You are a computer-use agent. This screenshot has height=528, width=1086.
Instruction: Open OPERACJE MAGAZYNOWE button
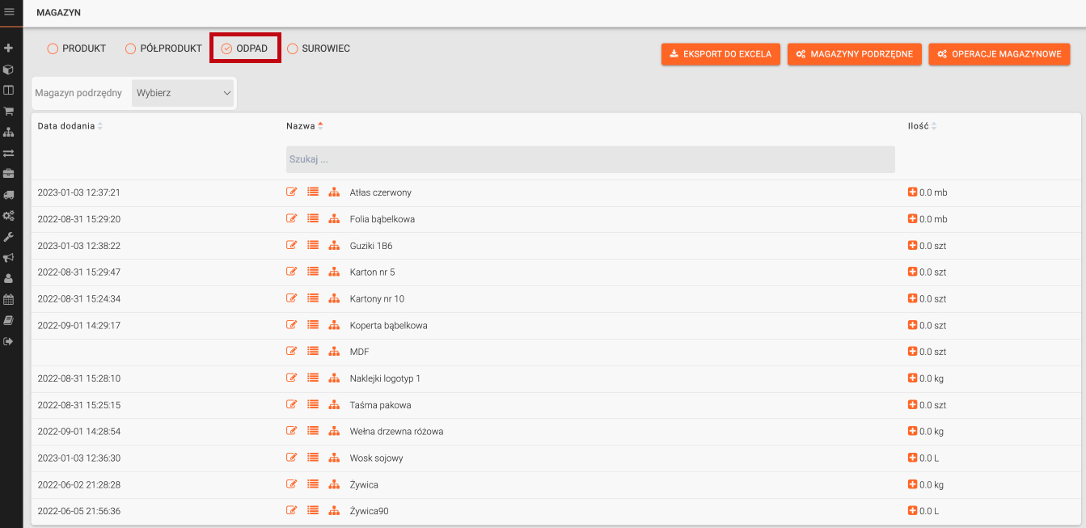[x=999, y=54]
